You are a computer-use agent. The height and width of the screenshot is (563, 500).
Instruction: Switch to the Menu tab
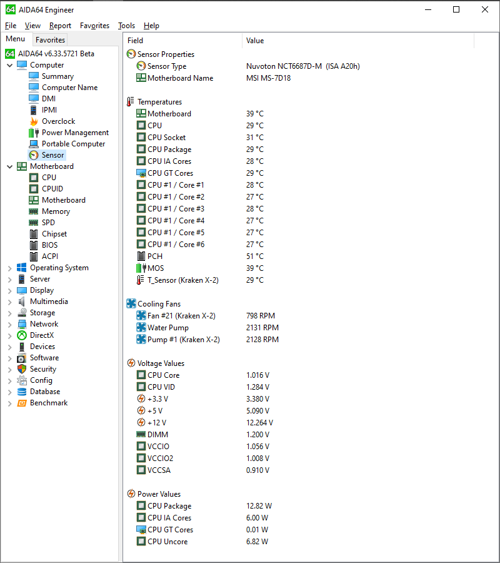[x=16, y=39]
